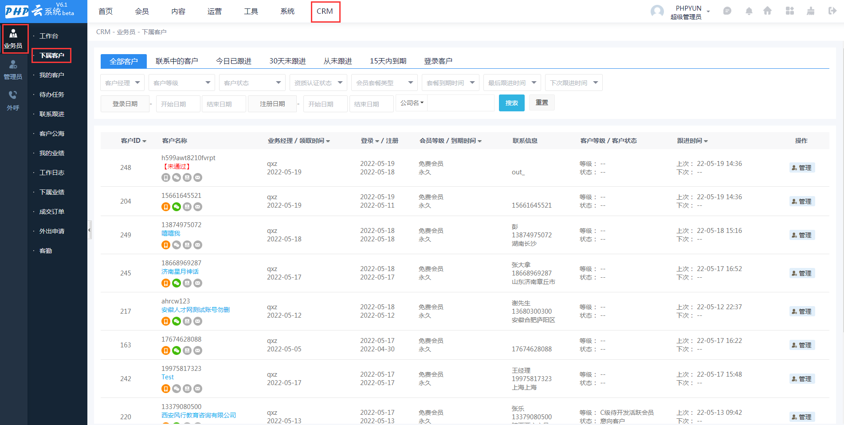Switch to the 联系中的客户 tab
The image size is (844, 425).
[x=177, y=61]
